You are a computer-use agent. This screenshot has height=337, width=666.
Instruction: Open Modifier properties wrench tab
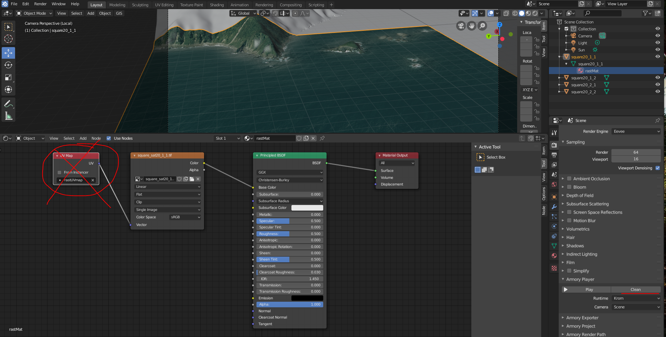[554, 207]
